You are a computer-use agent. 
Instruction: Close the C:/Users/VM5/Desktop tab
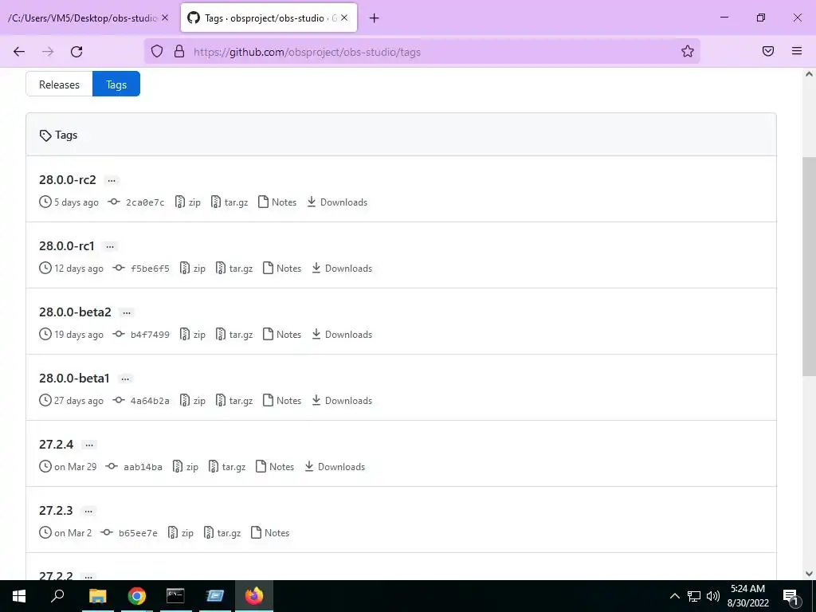(x=165, y=18)
